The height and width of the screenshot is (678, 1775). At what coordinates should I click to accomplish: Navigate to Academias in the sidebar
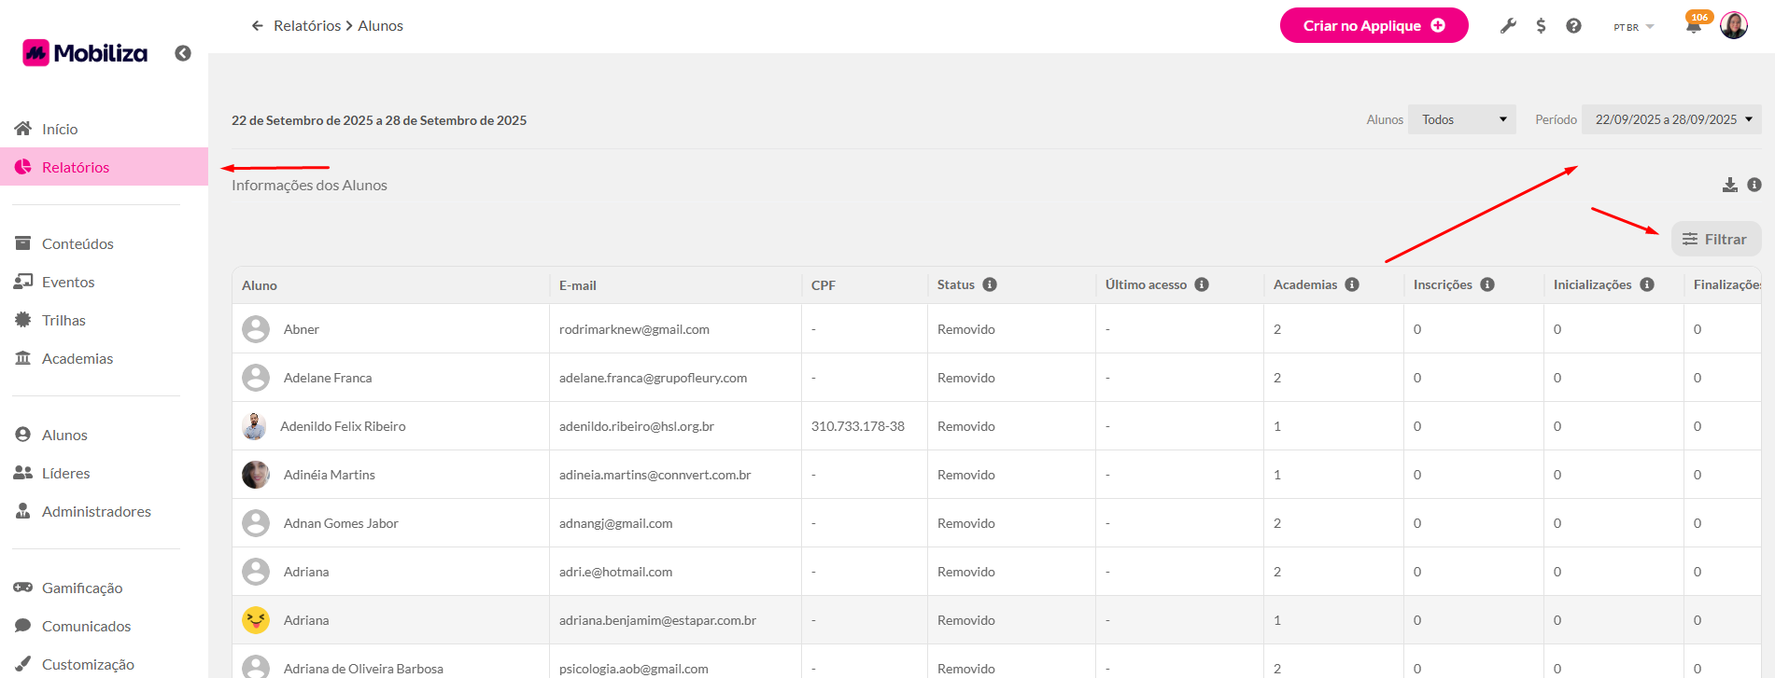(x=77, y=358)
